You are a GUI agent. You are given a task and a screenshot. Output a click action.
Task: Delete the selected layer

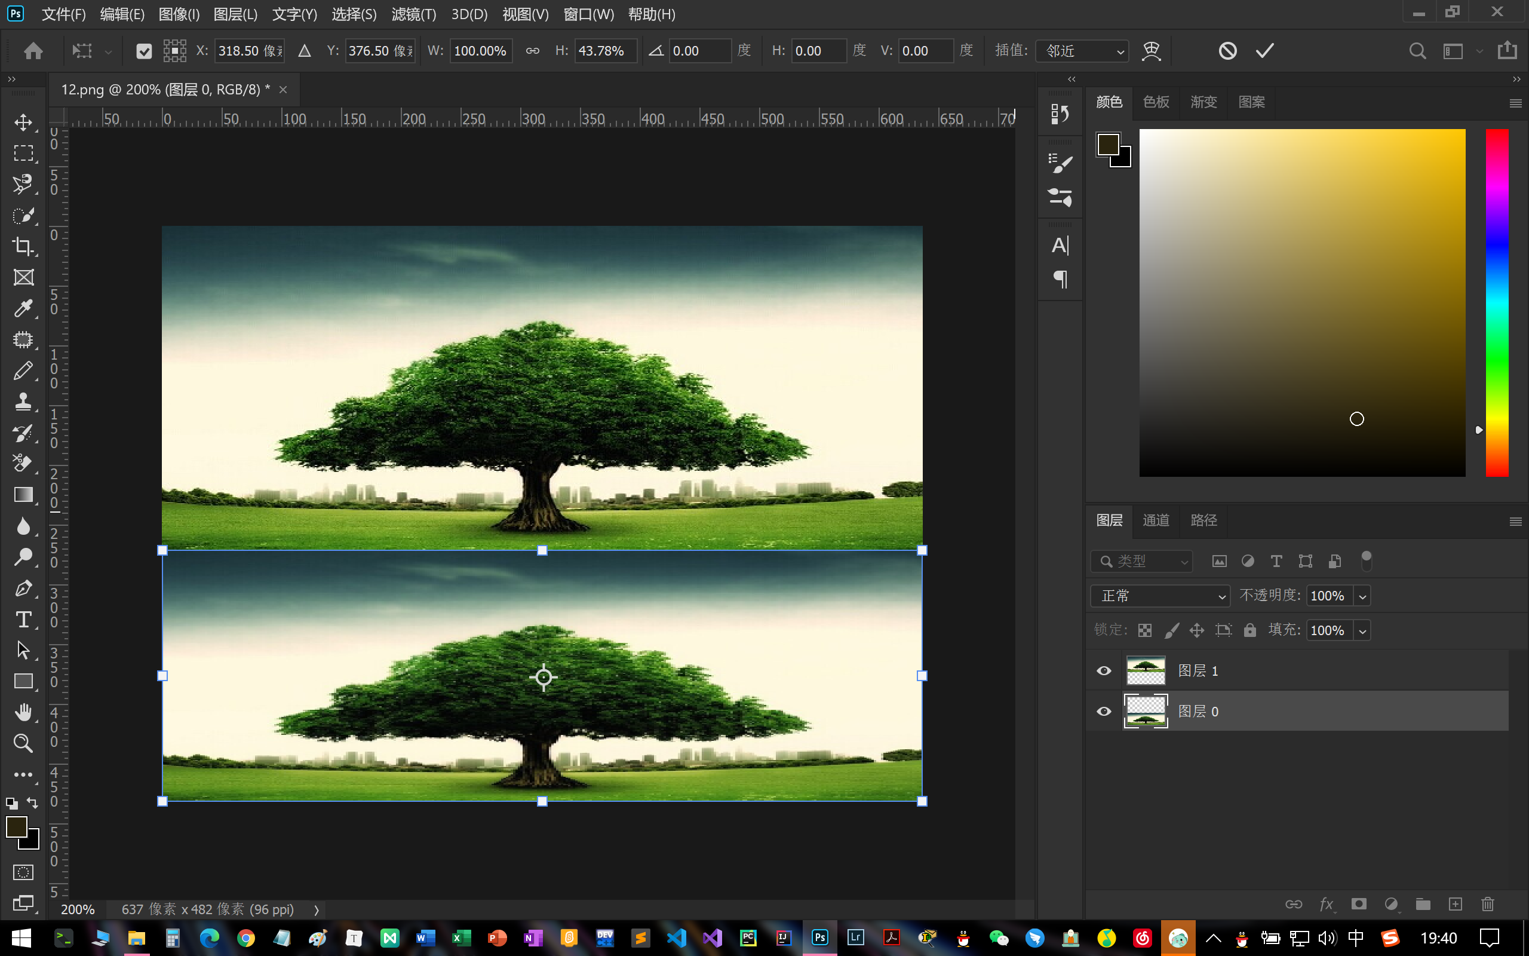click(1487, 904)
